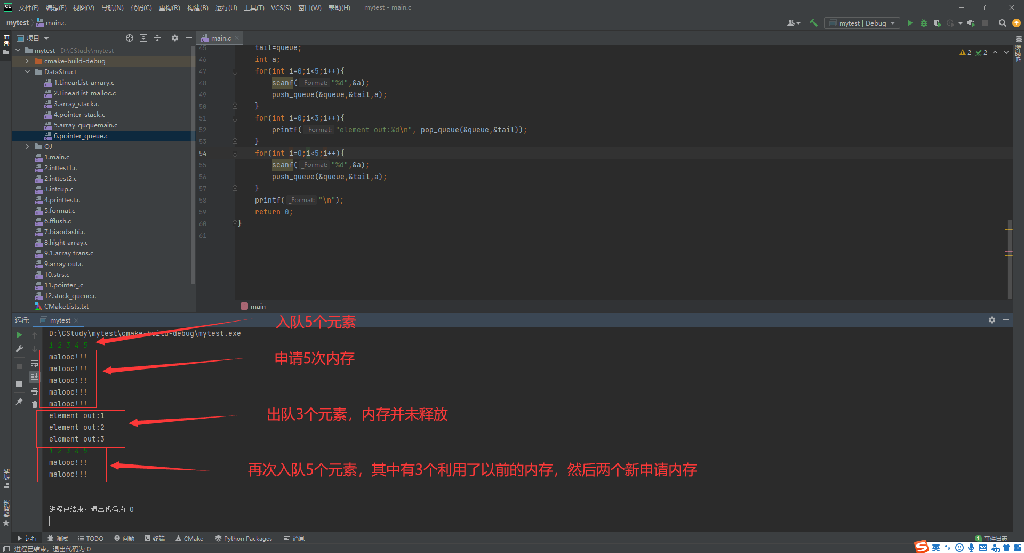Close the mytest run tab

coord(76,320)
